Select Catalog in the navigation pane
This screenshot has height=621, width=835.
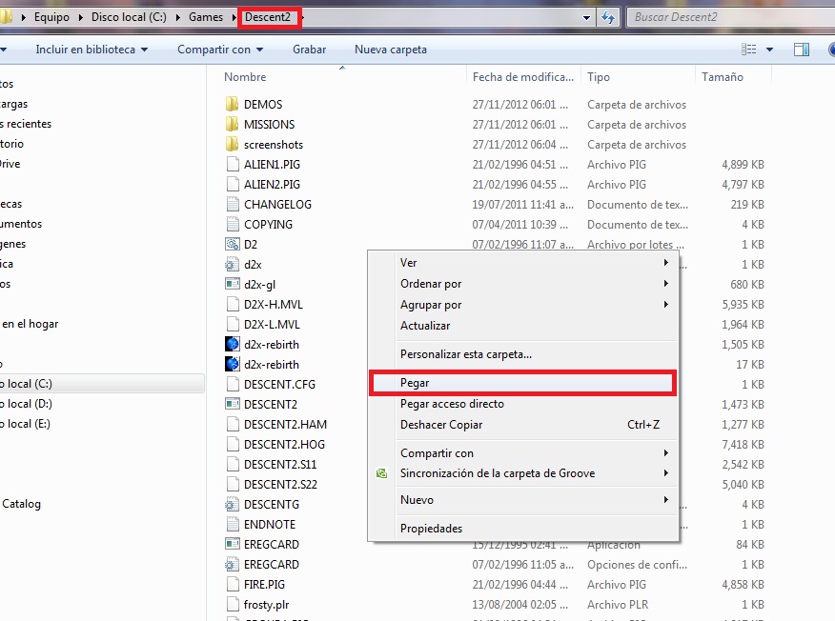point(21,504)
